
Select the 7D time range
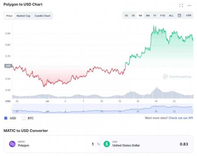coord(133,16)
